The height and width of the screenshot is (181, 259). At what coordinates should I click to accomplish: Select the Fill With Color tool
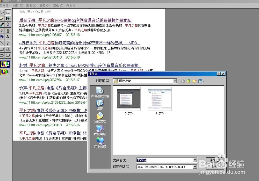point(8,18)
